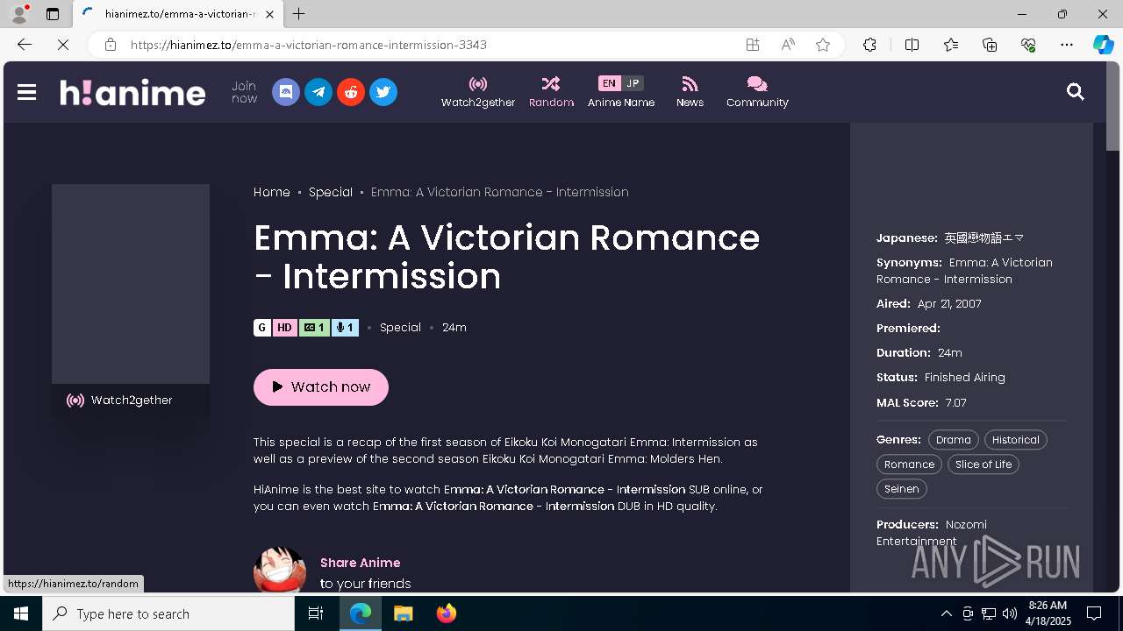Open the Favorites list
1123x631 pixels.
[951, 45]
